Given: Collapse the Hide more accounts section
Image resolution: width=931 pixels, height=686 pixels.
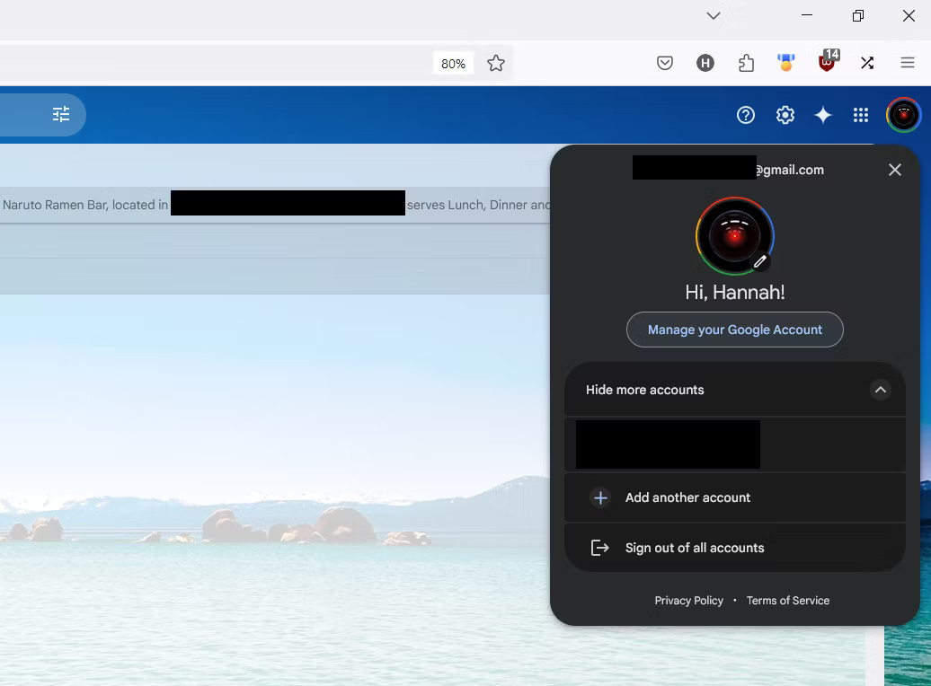Looking at the screenshot, I should click(x=880, y=390).
